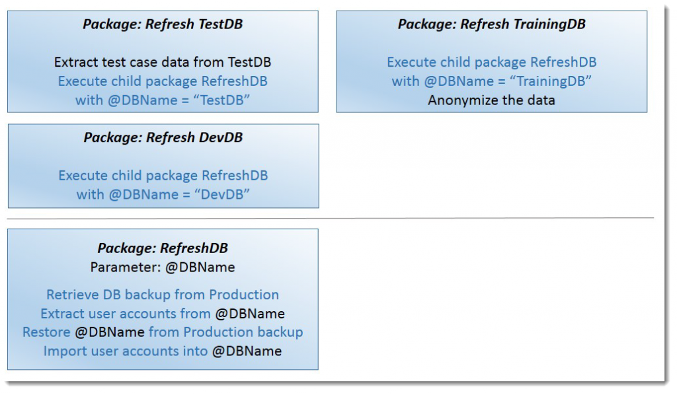Viewport: 677px width, 395px height.
Task: Select the @DBName = "TrainingDB" line
Action: [491, 81]
